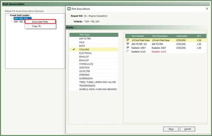Select the AIR FILTER part type
The height and width of the screenshot is (136, 212).
(85, 39)
